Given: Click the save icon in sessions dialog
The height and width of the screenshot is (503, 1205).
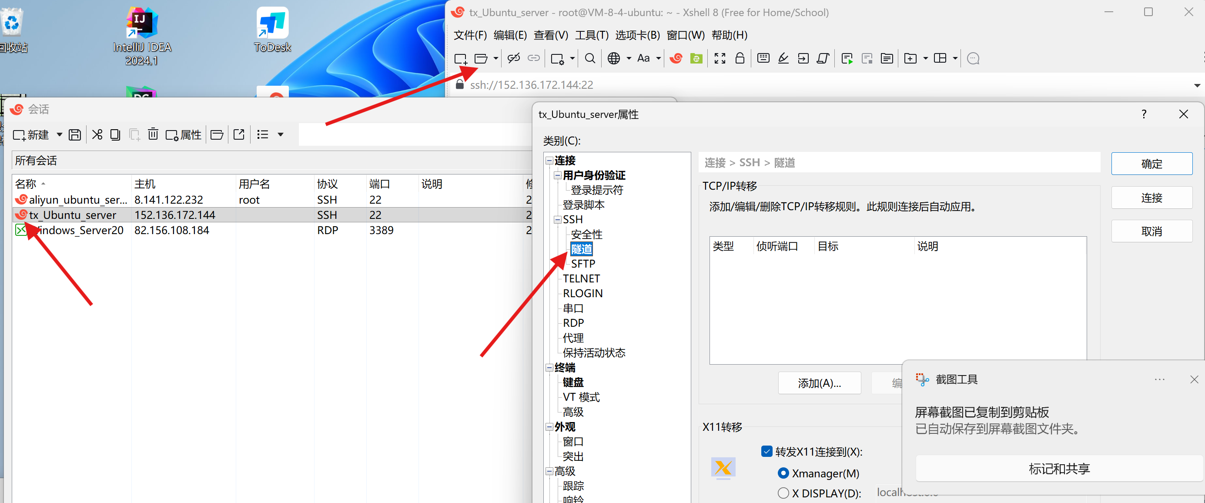Looking at the screenshot, I should [75, 135].
